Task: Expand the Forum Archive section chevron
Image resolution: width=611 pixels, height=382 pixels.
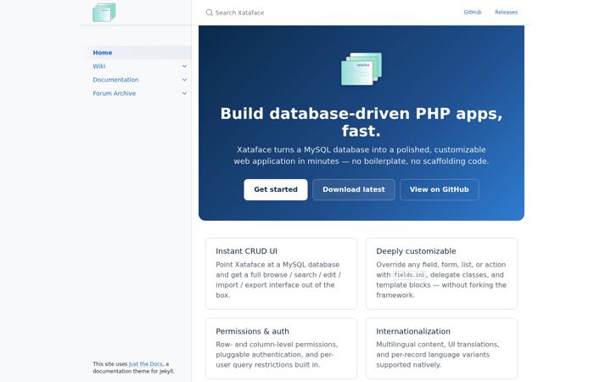Action: pos(184,93)
